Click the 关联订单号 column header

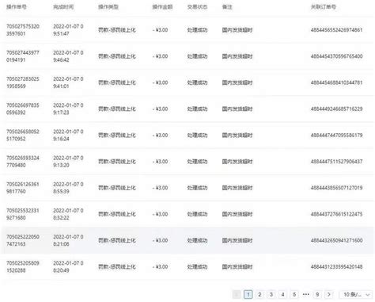coord(324,7)
